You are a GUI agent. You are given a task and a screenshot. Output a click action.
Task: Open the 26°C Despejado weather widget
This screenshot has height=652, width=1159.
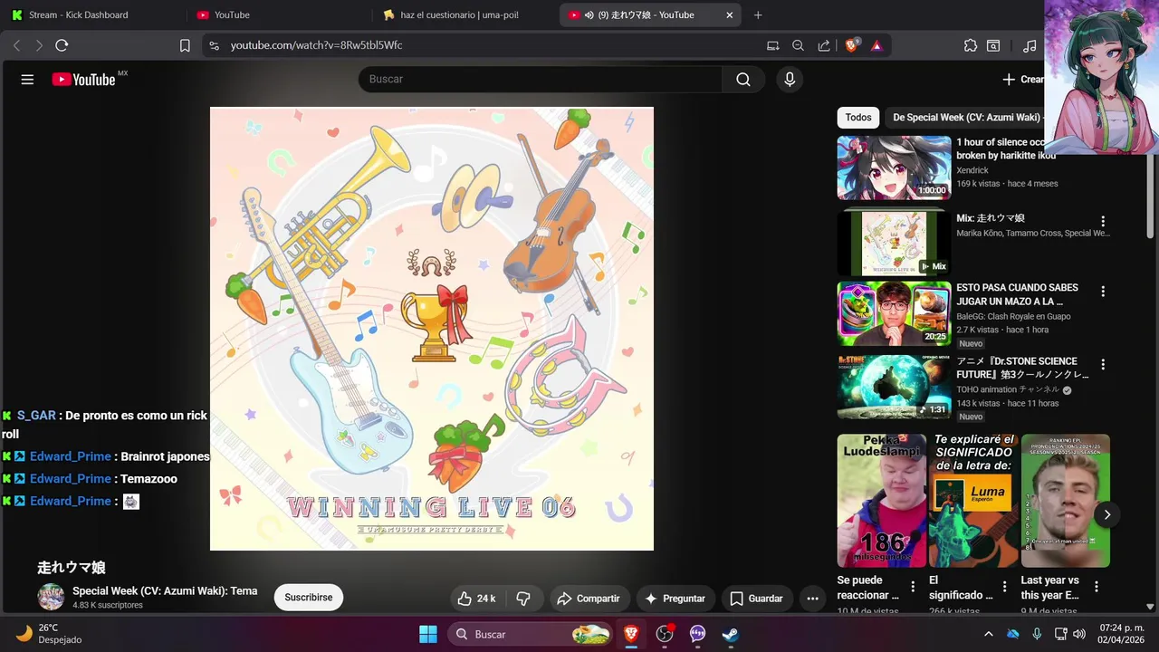[x=50, y=634]
